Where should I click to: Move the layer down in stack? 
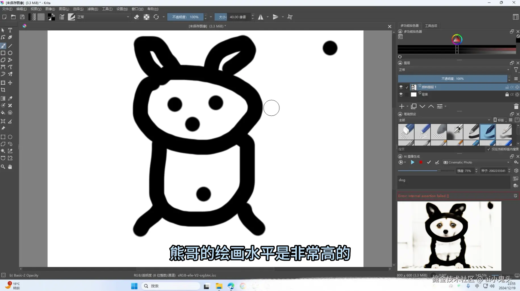[x=422, y=106]
